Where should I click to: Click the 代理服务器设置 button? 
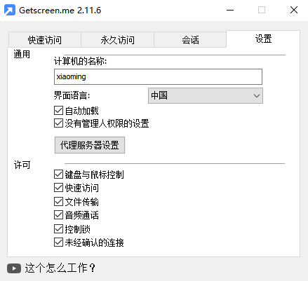click(x=90, y=145)
